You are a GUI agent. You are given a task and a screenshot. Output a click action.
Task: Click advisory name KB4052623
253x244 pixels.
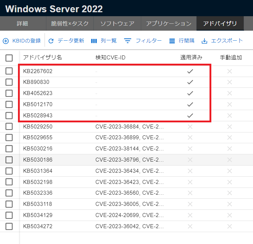pos(38,93)
